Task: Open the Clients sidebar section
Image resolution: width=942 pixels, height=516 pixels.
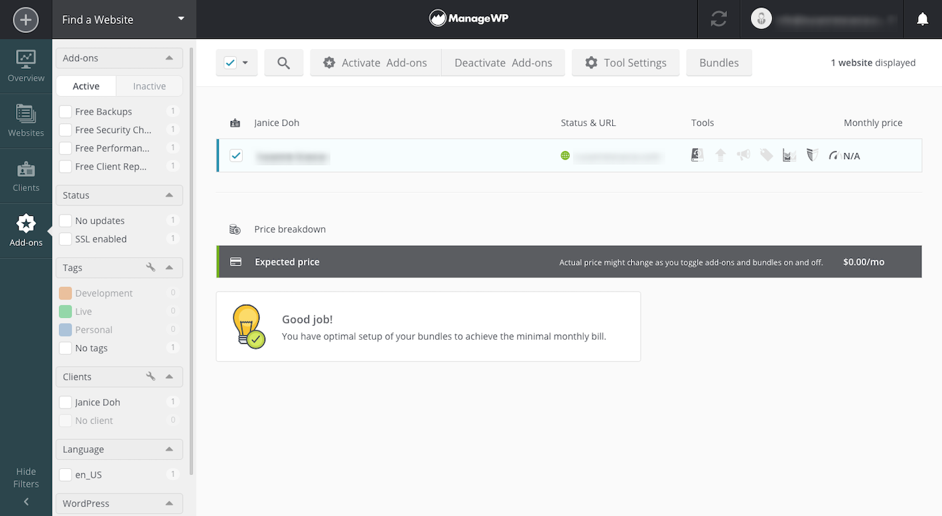Action: pos(26,176)
